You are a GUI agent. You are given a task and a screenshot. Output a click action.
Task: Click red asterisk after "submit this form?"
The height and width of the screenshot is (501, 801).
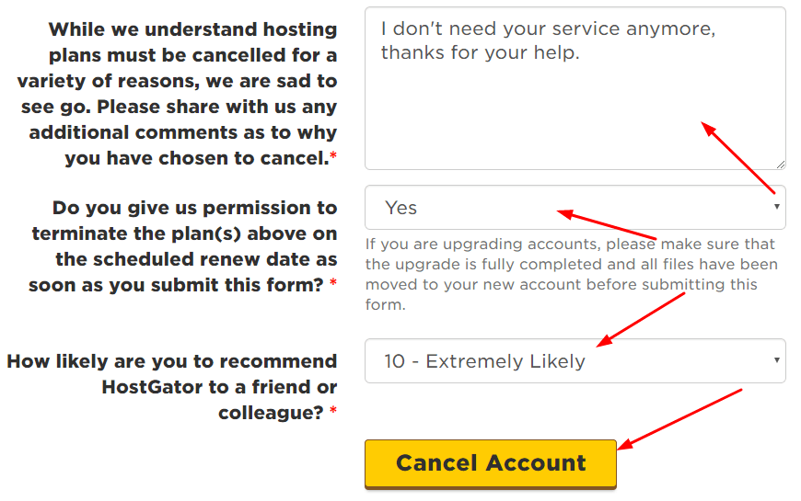coord(333,286)
